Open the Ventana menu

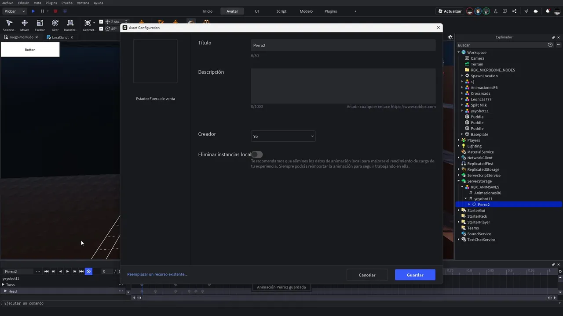(x=83, y=3)
